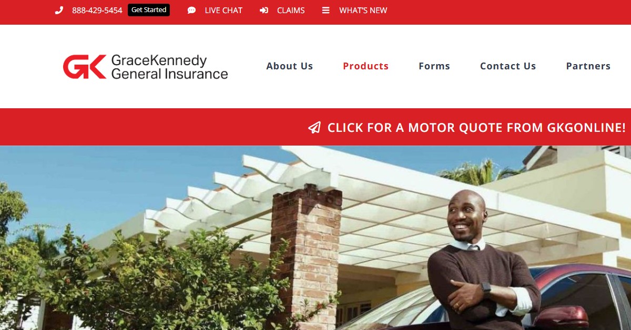Open the Products menu

coord(365,66)
